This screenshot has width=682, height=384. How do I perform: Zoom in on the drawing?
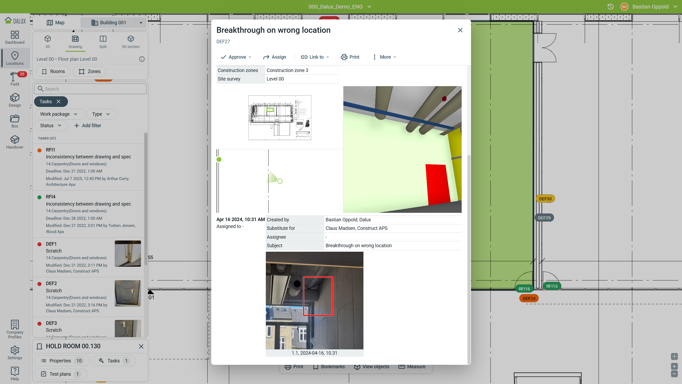pos(674,366)
